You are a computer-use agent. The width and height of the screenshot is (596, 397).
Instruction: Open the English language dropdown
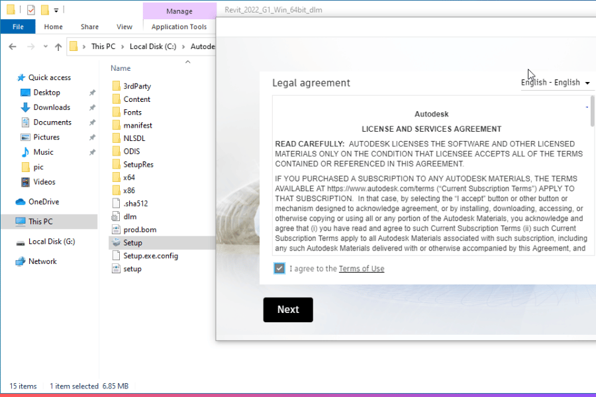(556, 83)
